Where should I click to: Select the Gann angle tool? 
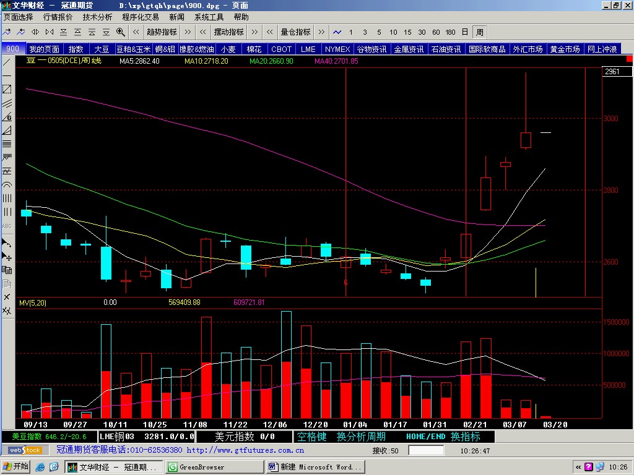point(7,116)
